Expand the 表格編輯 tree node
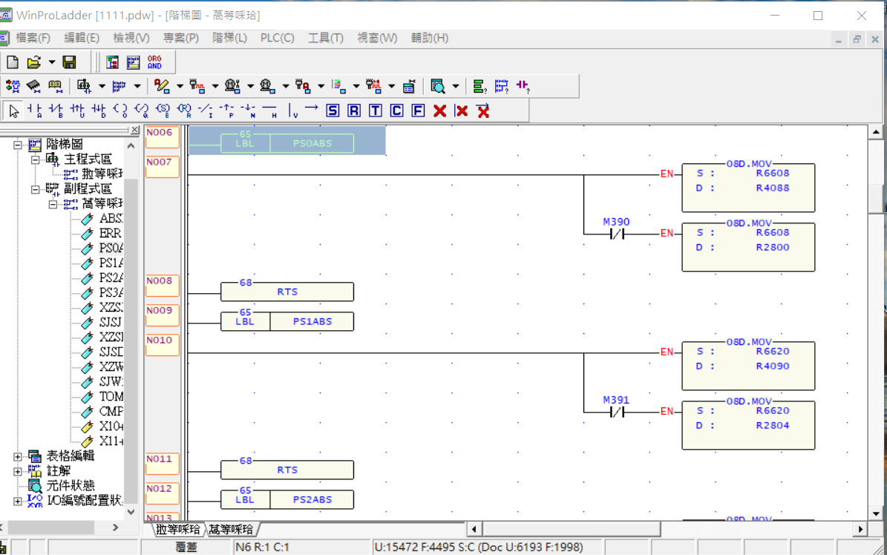The height and width of the screenshot is (555, 887). tap(19, 456)
